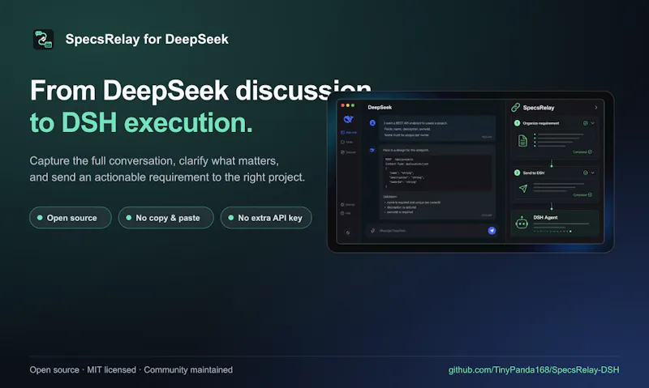Click the 'Open source · MIT licensed' footer text

[83, 370]
